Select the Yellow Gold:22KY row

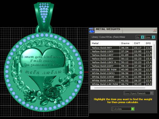point(121,66)
